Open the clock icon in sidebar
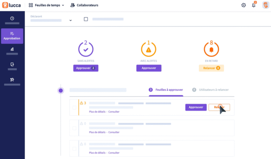The height and width of the screenshot is (159, 271). coord(12,18)
